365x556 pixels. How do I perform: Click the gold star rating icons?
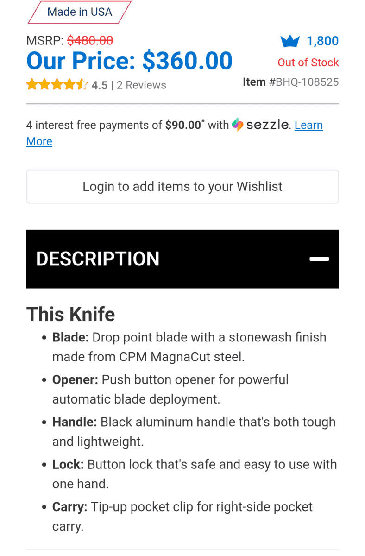(57, 85)
